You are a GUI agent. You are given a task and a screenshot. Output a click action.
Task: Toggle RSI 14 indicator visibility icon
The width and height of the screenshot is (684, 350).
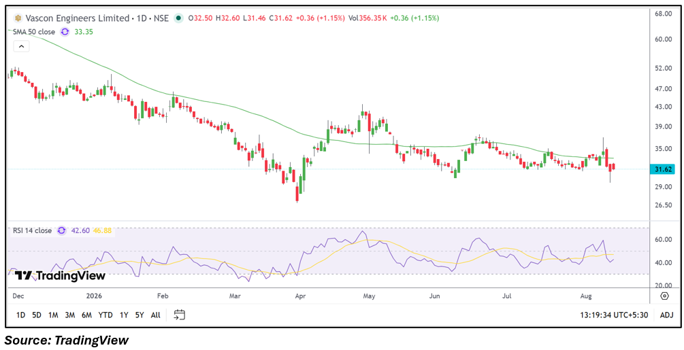click(61, 230)
